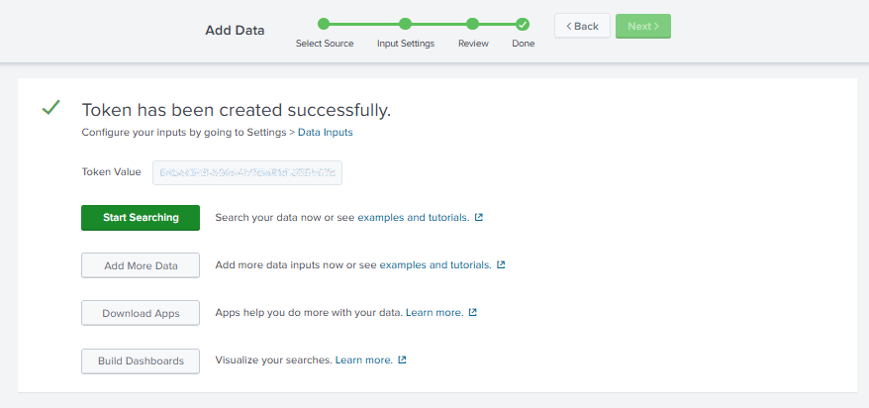Click the Done step checkmark circle

coord(523,24)
